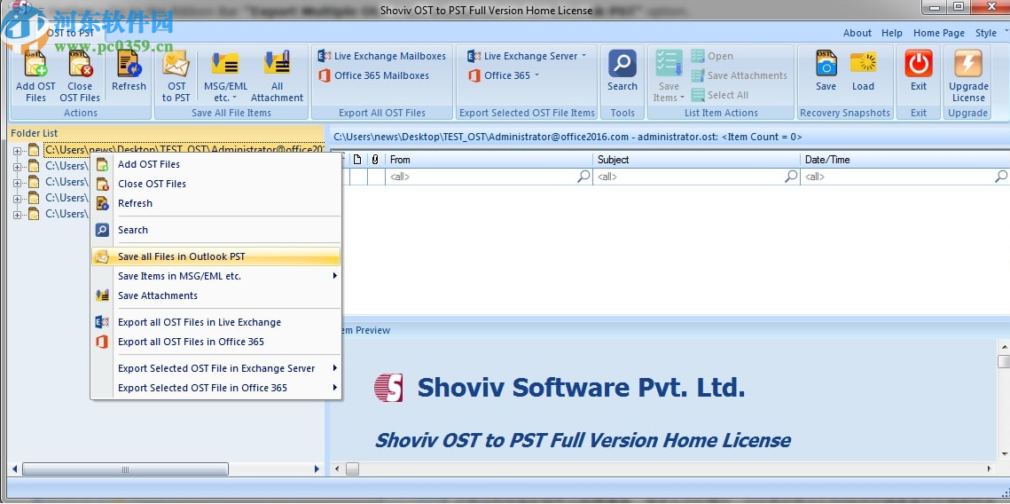Image resolution: width=1010 pixels, height=504 pixels.
Task: Choose Refresh in the context menu
Action: click(x=215, y=203)
